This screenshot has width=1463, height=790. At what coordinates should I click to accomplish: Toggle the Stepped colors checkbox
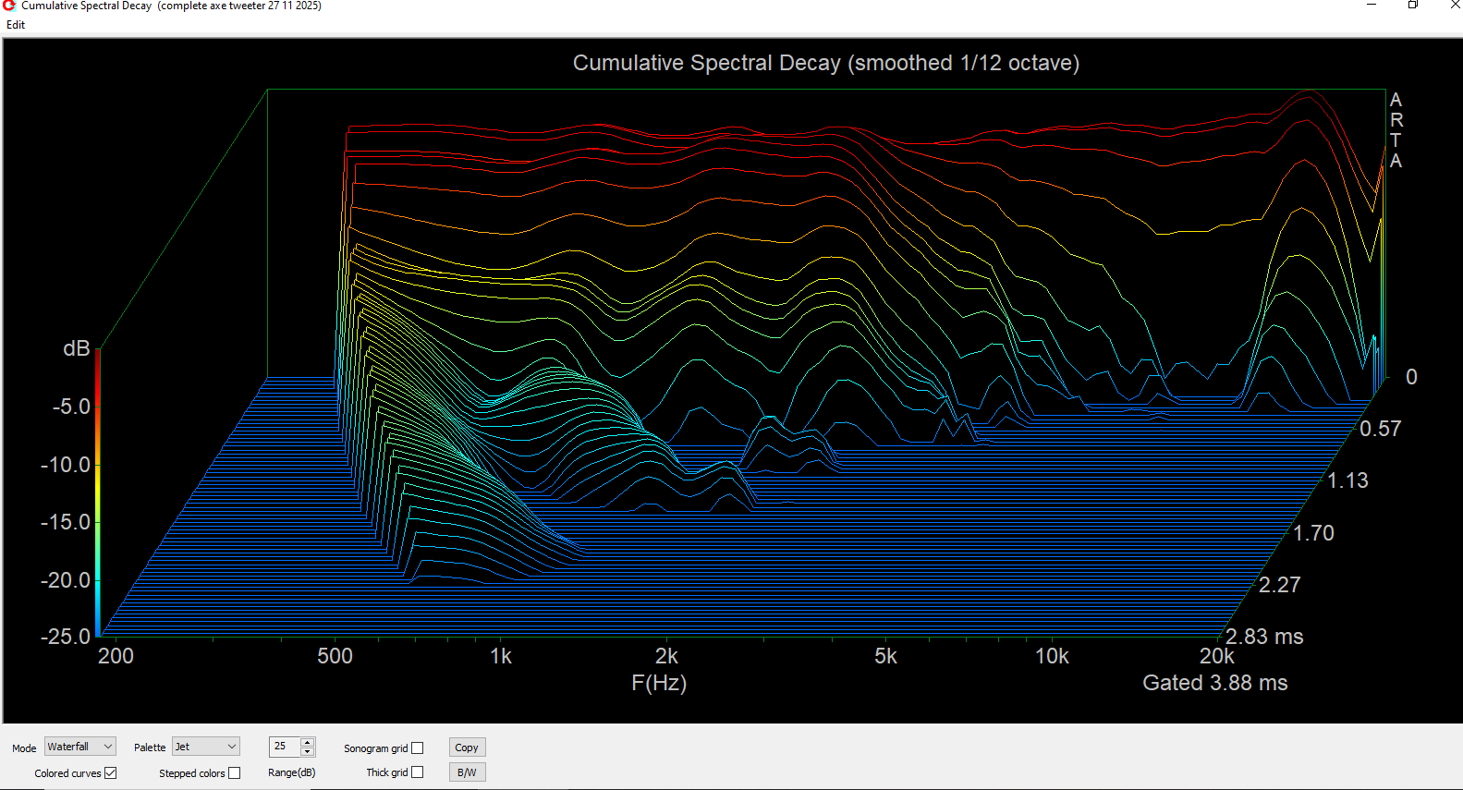pyautogui.click(x=235, y=773)
